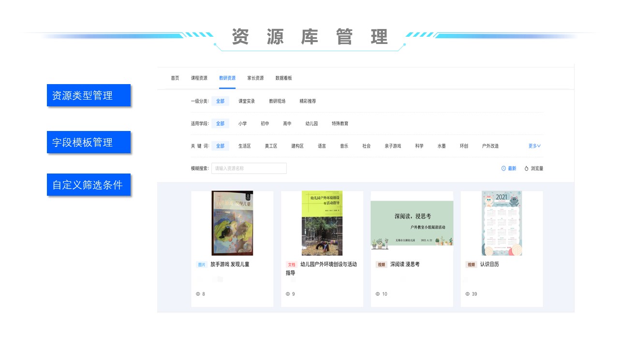Select 课堂实录 in 一级分类 filter
Viewport: 619px width, 348px height.
tap(247, 101)
